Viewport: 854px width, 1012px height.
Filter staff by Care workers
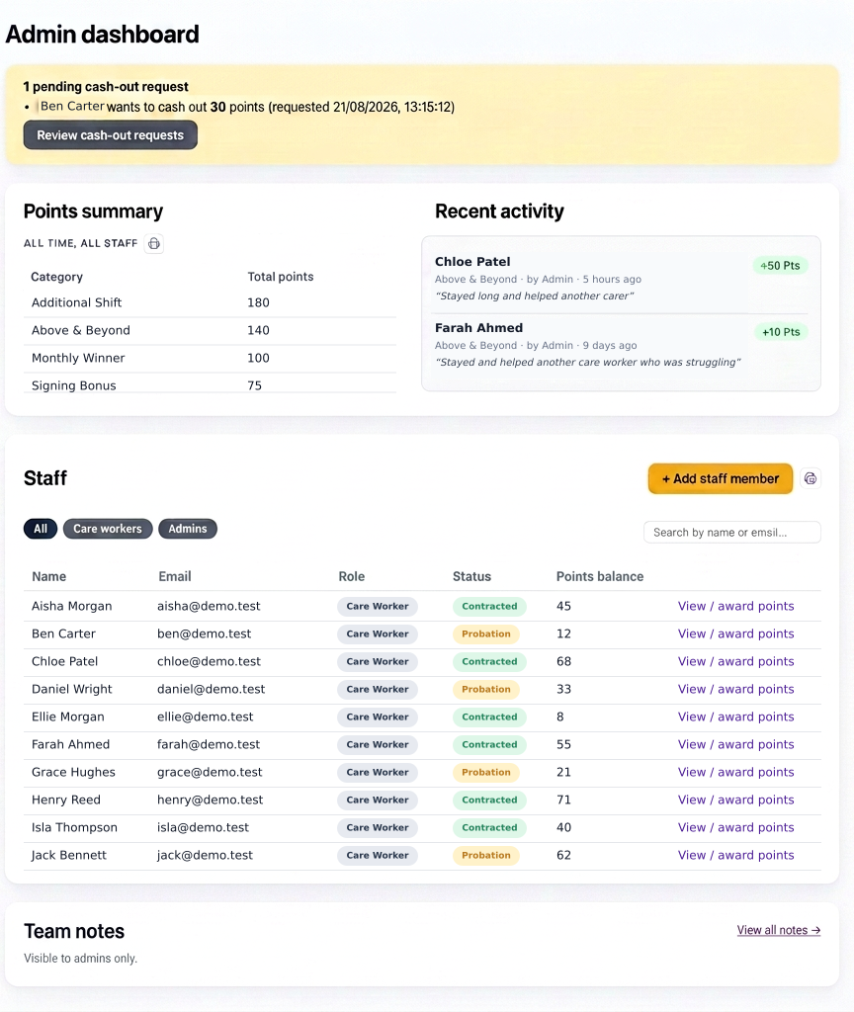tap(108, 529)
